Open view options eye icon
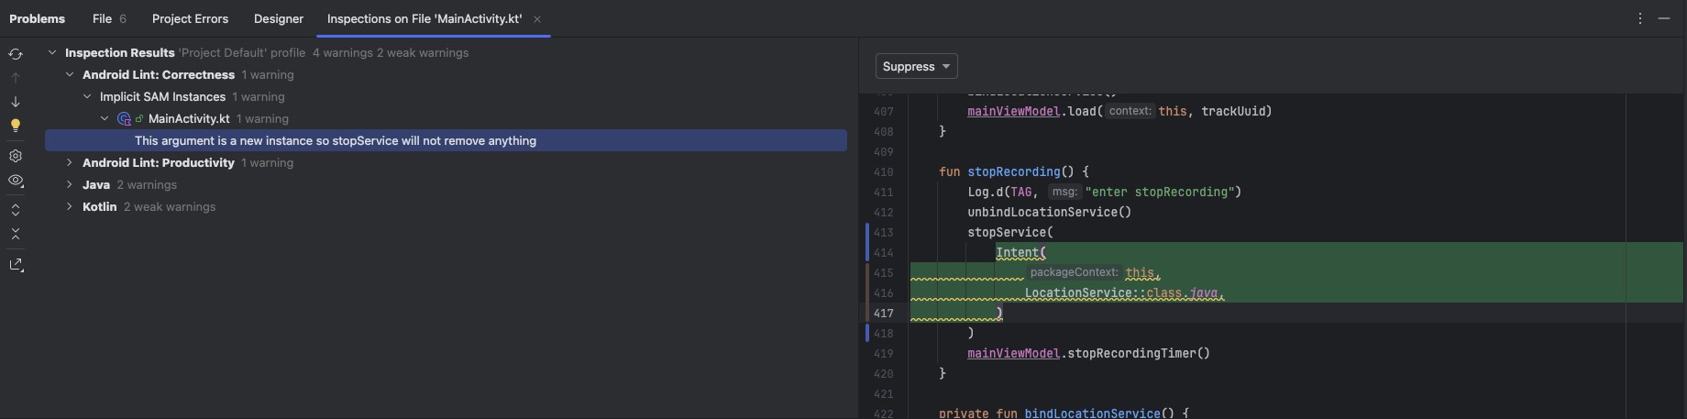Image resolution: width=1687 pixels, height=419 pixels. (16, 181)
